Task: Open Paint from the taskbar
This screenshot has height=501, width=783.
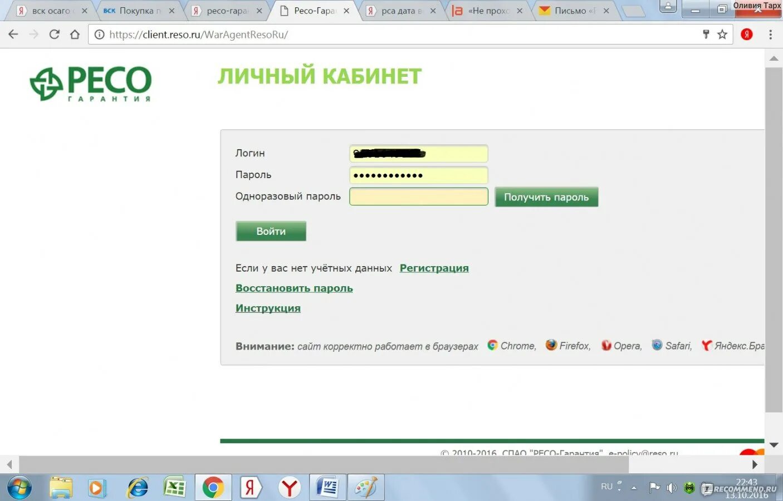Action: coord(366,488)
